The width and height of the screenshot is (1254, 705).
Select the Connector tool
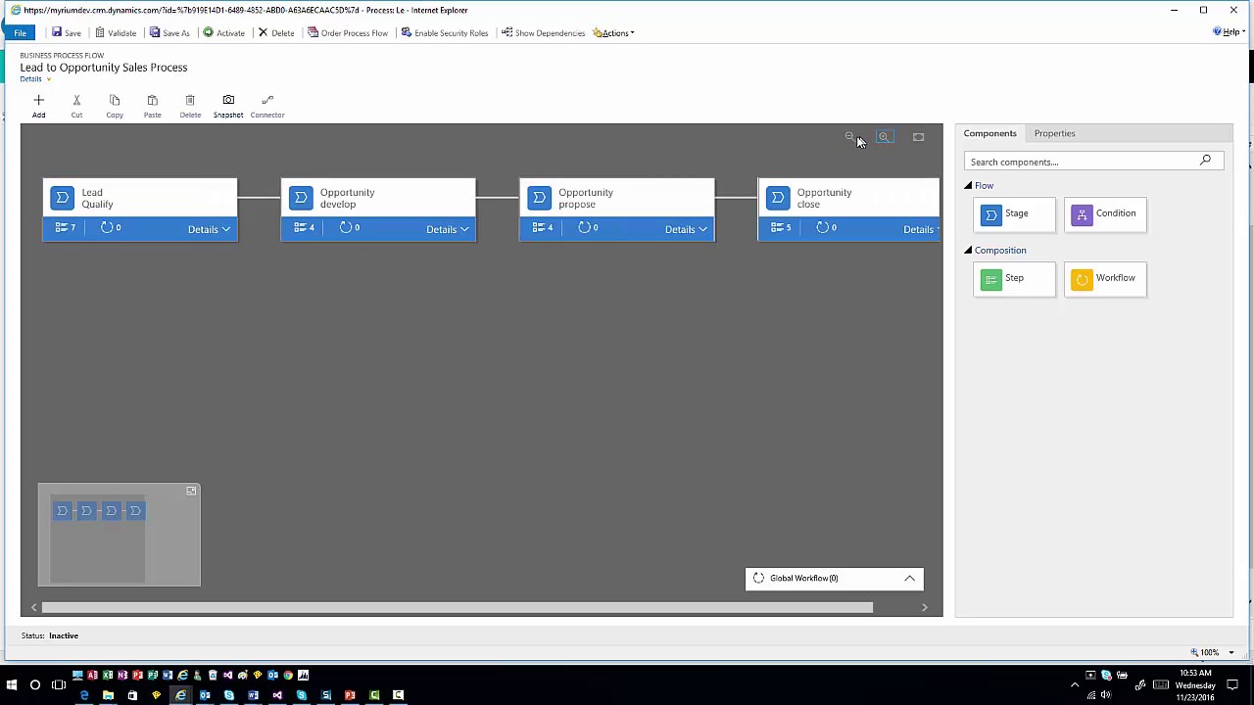[x=266, y=100]
